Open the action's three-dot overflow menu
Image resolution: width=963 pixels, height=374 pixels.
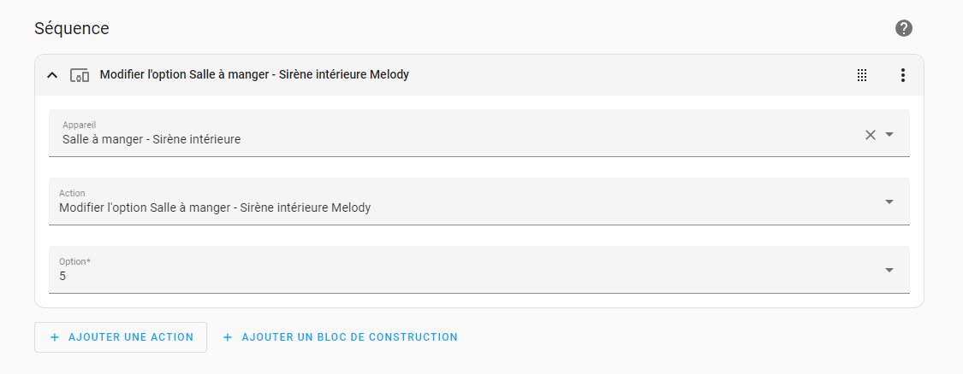click(x=902, y=75)
